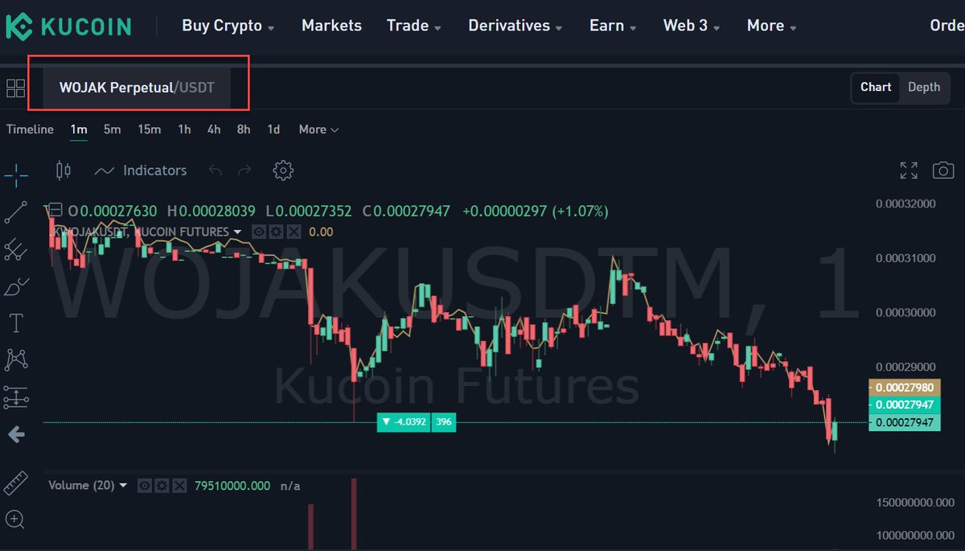Click the 150000000.000 volume axis label
The width and height of the screenshot is (965, 551).
point(914,503)
